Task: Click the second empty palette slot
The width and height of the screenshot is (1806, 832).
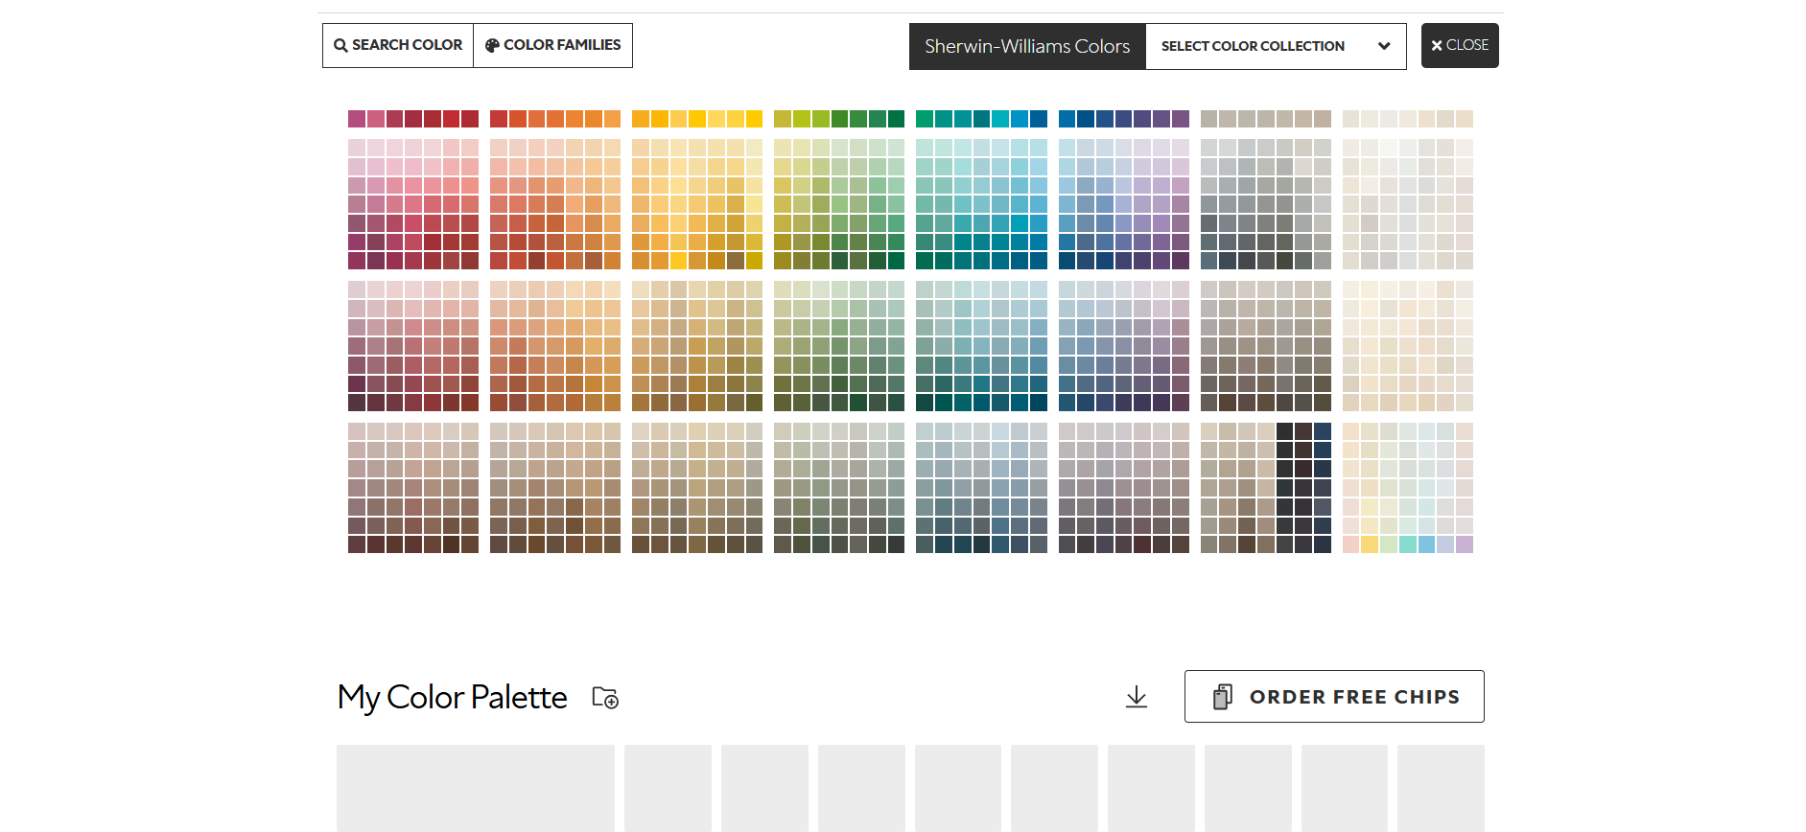Action: tap(668, 788)
